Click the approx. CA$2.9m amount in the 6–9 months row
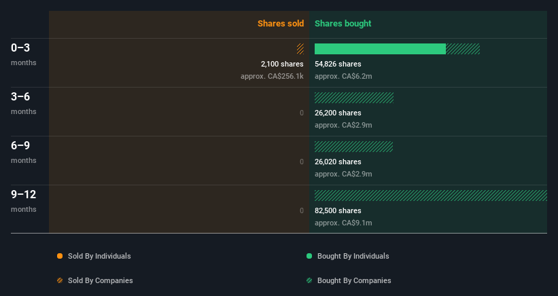This screenshot has width=558, height=296. pyautogui.click(x=343, y=174)
